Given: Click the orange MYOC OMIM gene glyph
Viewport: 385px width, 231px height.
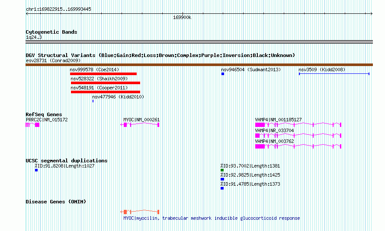Looking at the screenshot, I should click(140, 212).
